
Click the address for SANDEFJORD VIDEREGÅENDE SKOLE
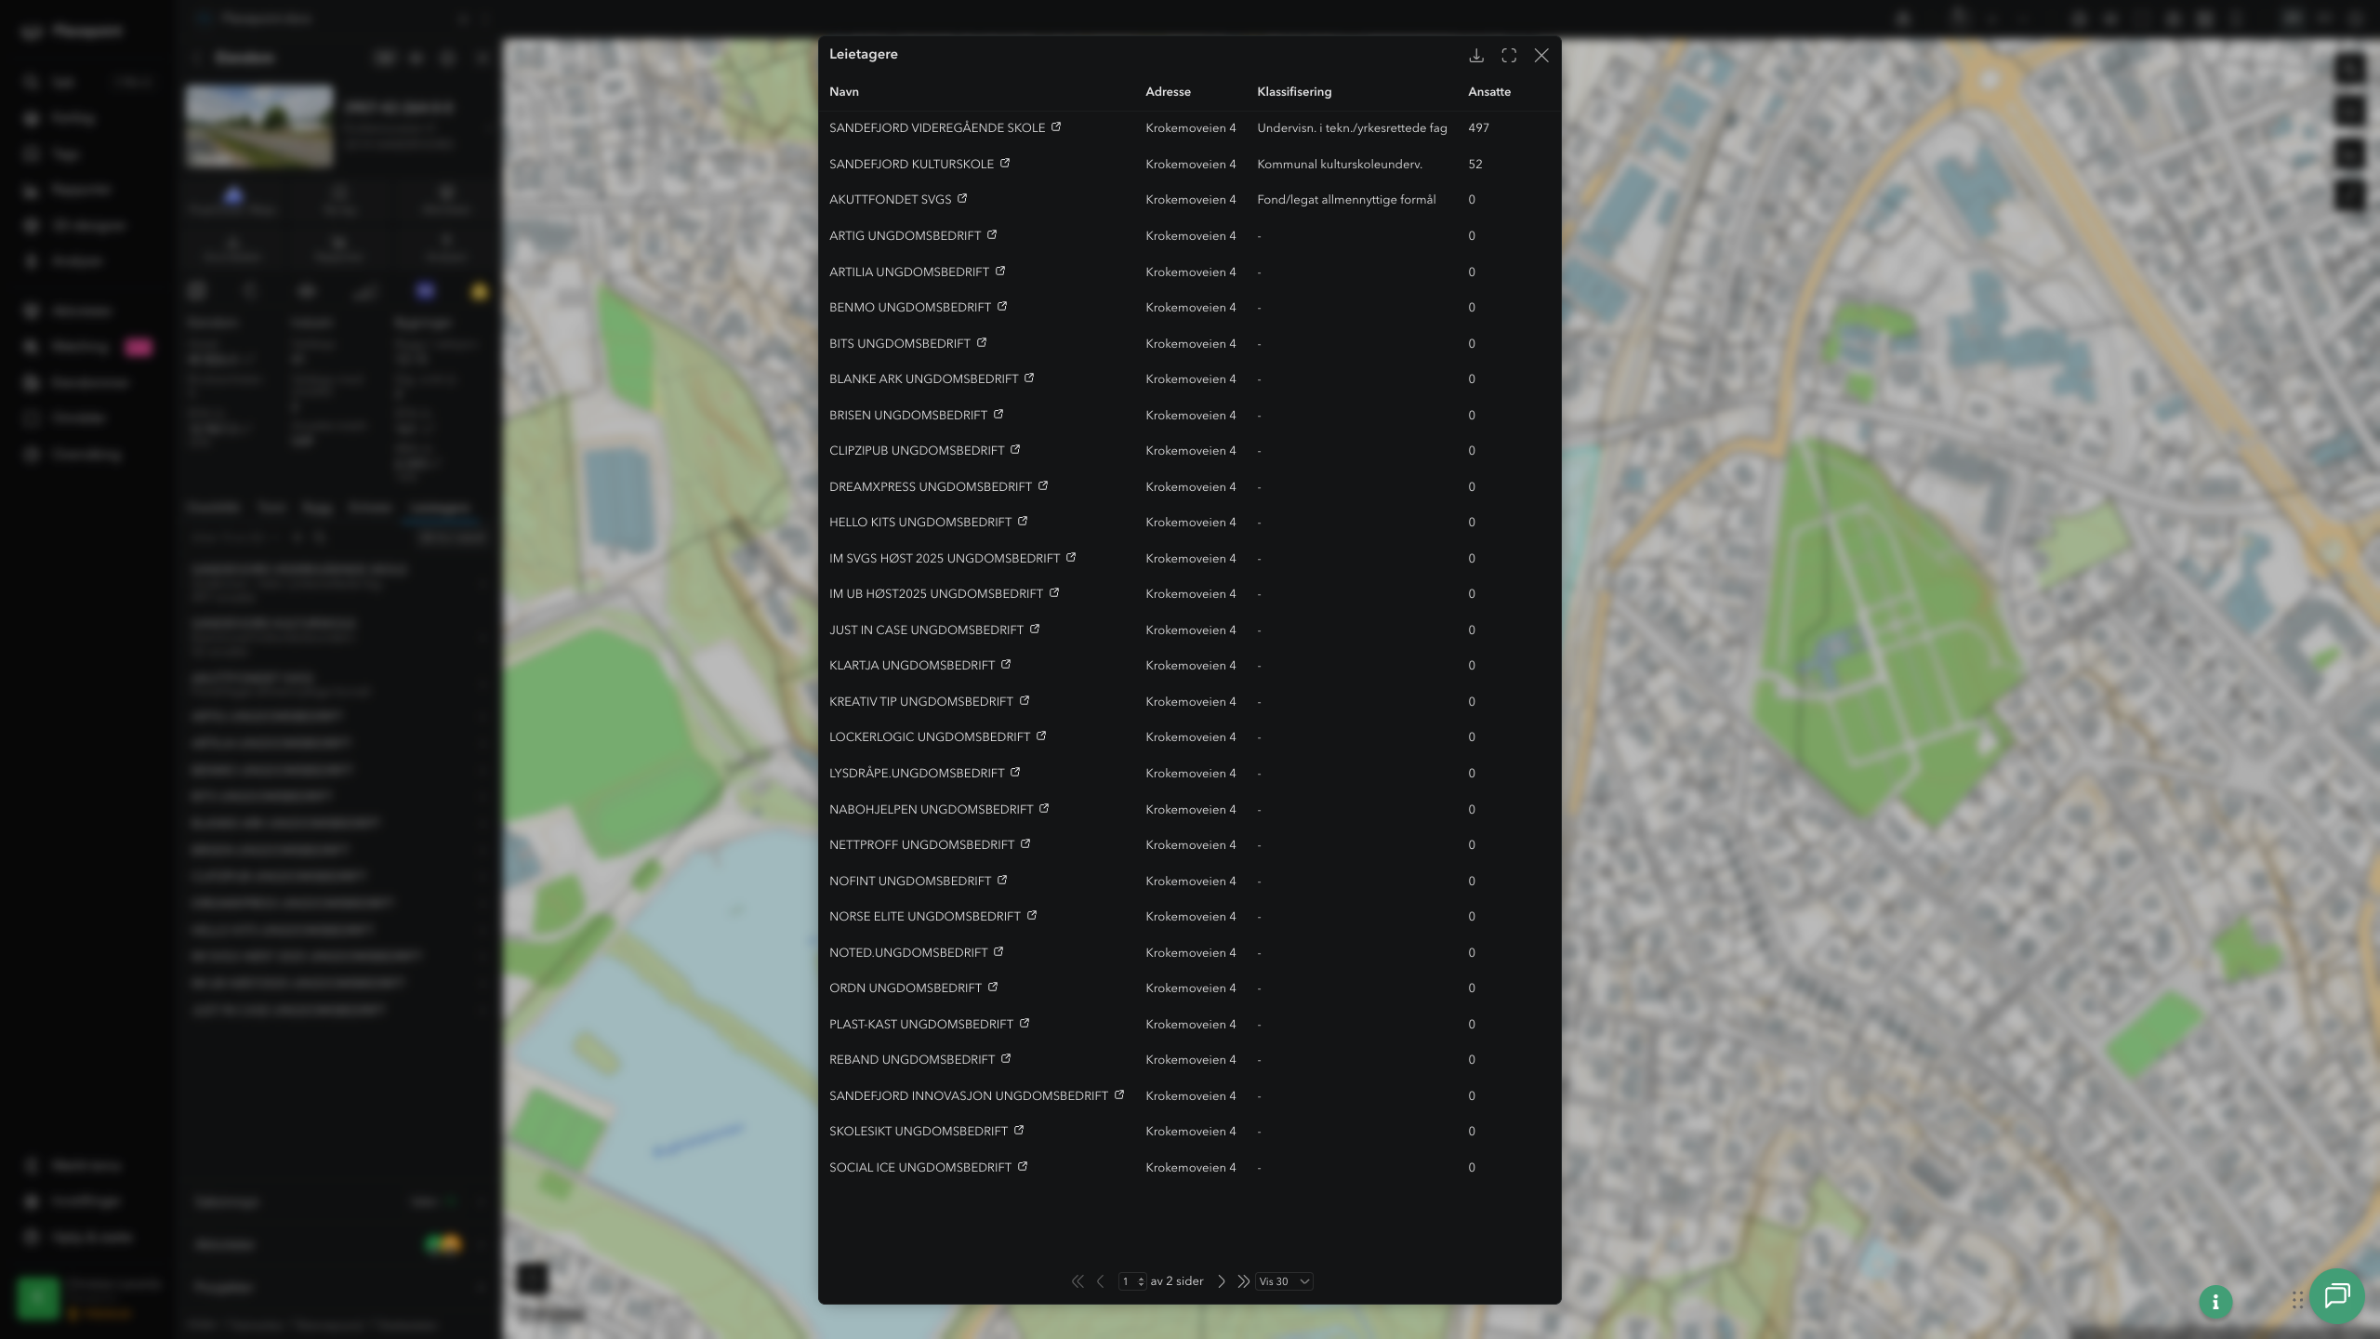1191,128
